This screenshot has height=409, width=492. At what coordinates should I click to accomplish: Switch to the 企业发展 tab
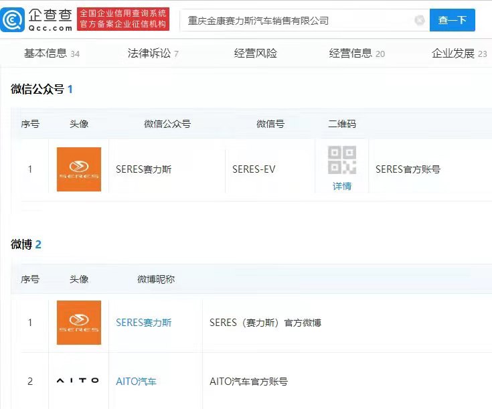point(459,54)
